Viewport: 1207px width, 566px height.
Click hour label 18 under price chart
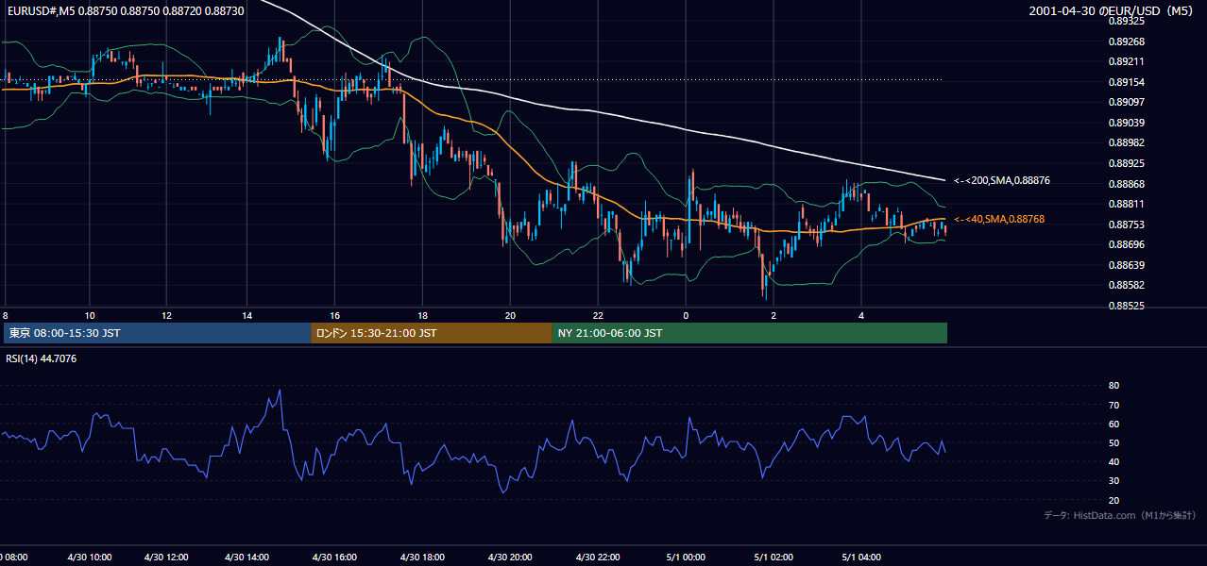click(x=422, y=315)
